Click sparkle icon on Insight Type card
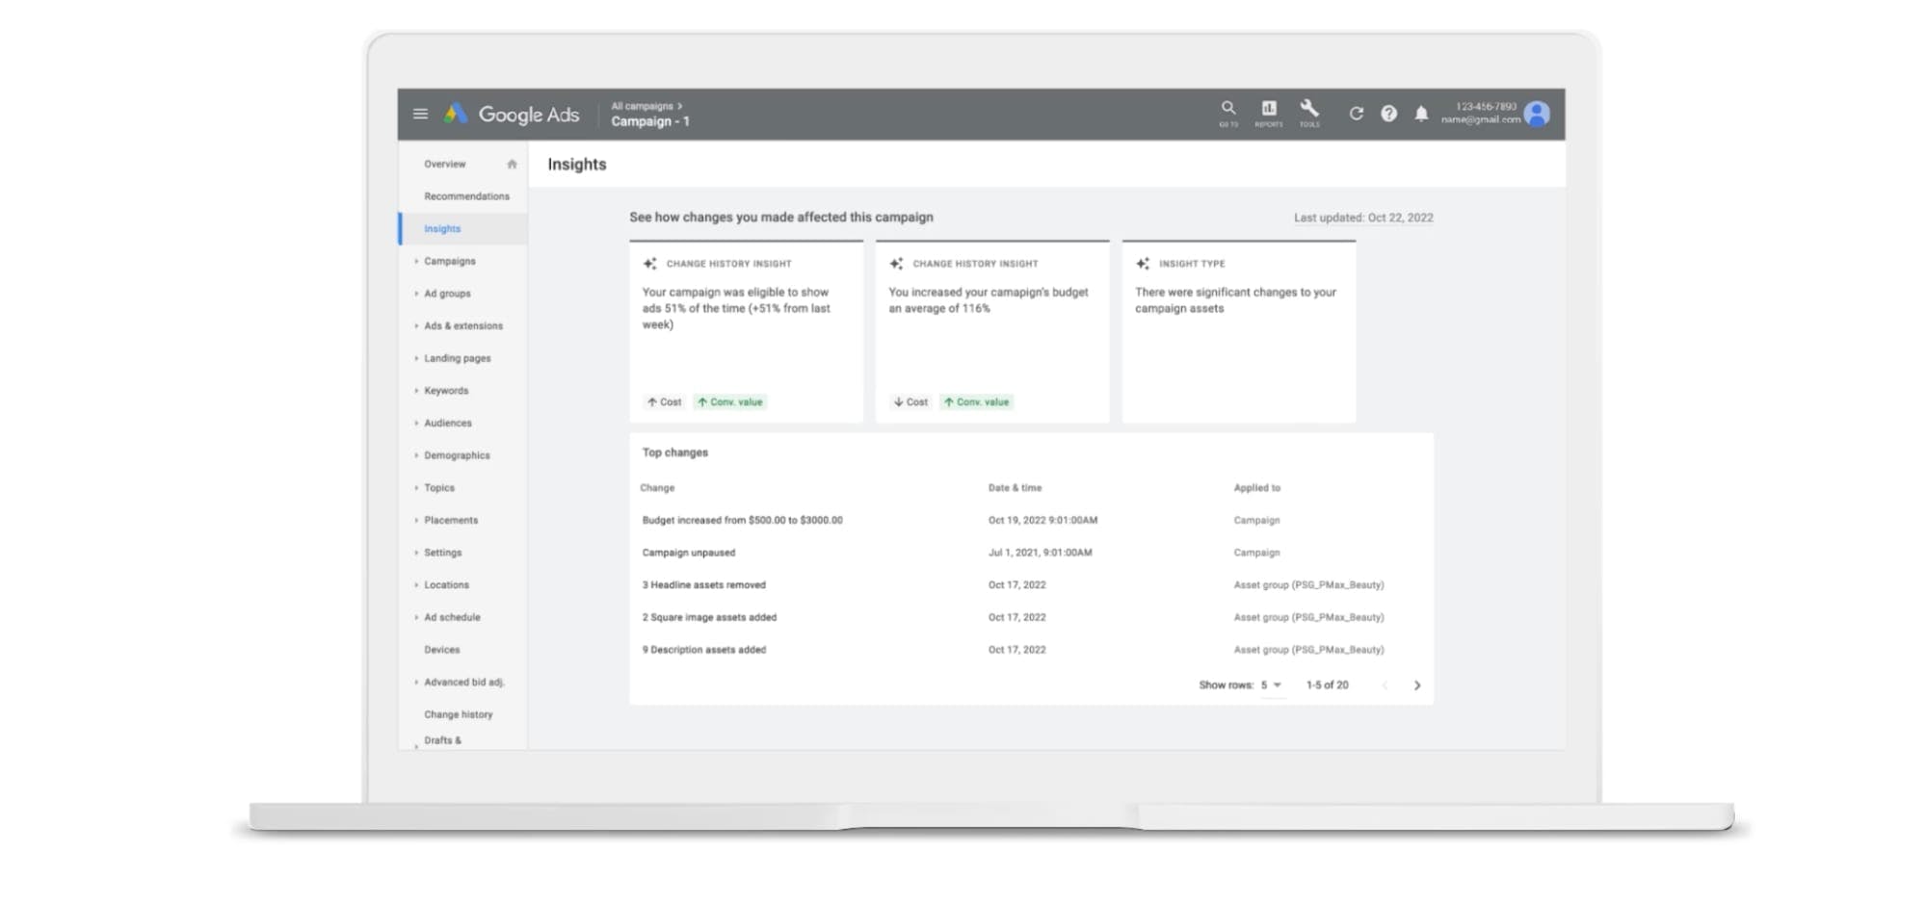This screenshot has width=1926, height=904. 1143,263
